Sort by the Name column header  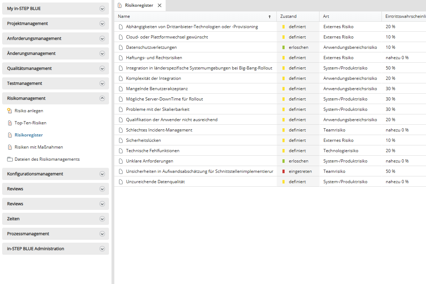coord(124,16)
